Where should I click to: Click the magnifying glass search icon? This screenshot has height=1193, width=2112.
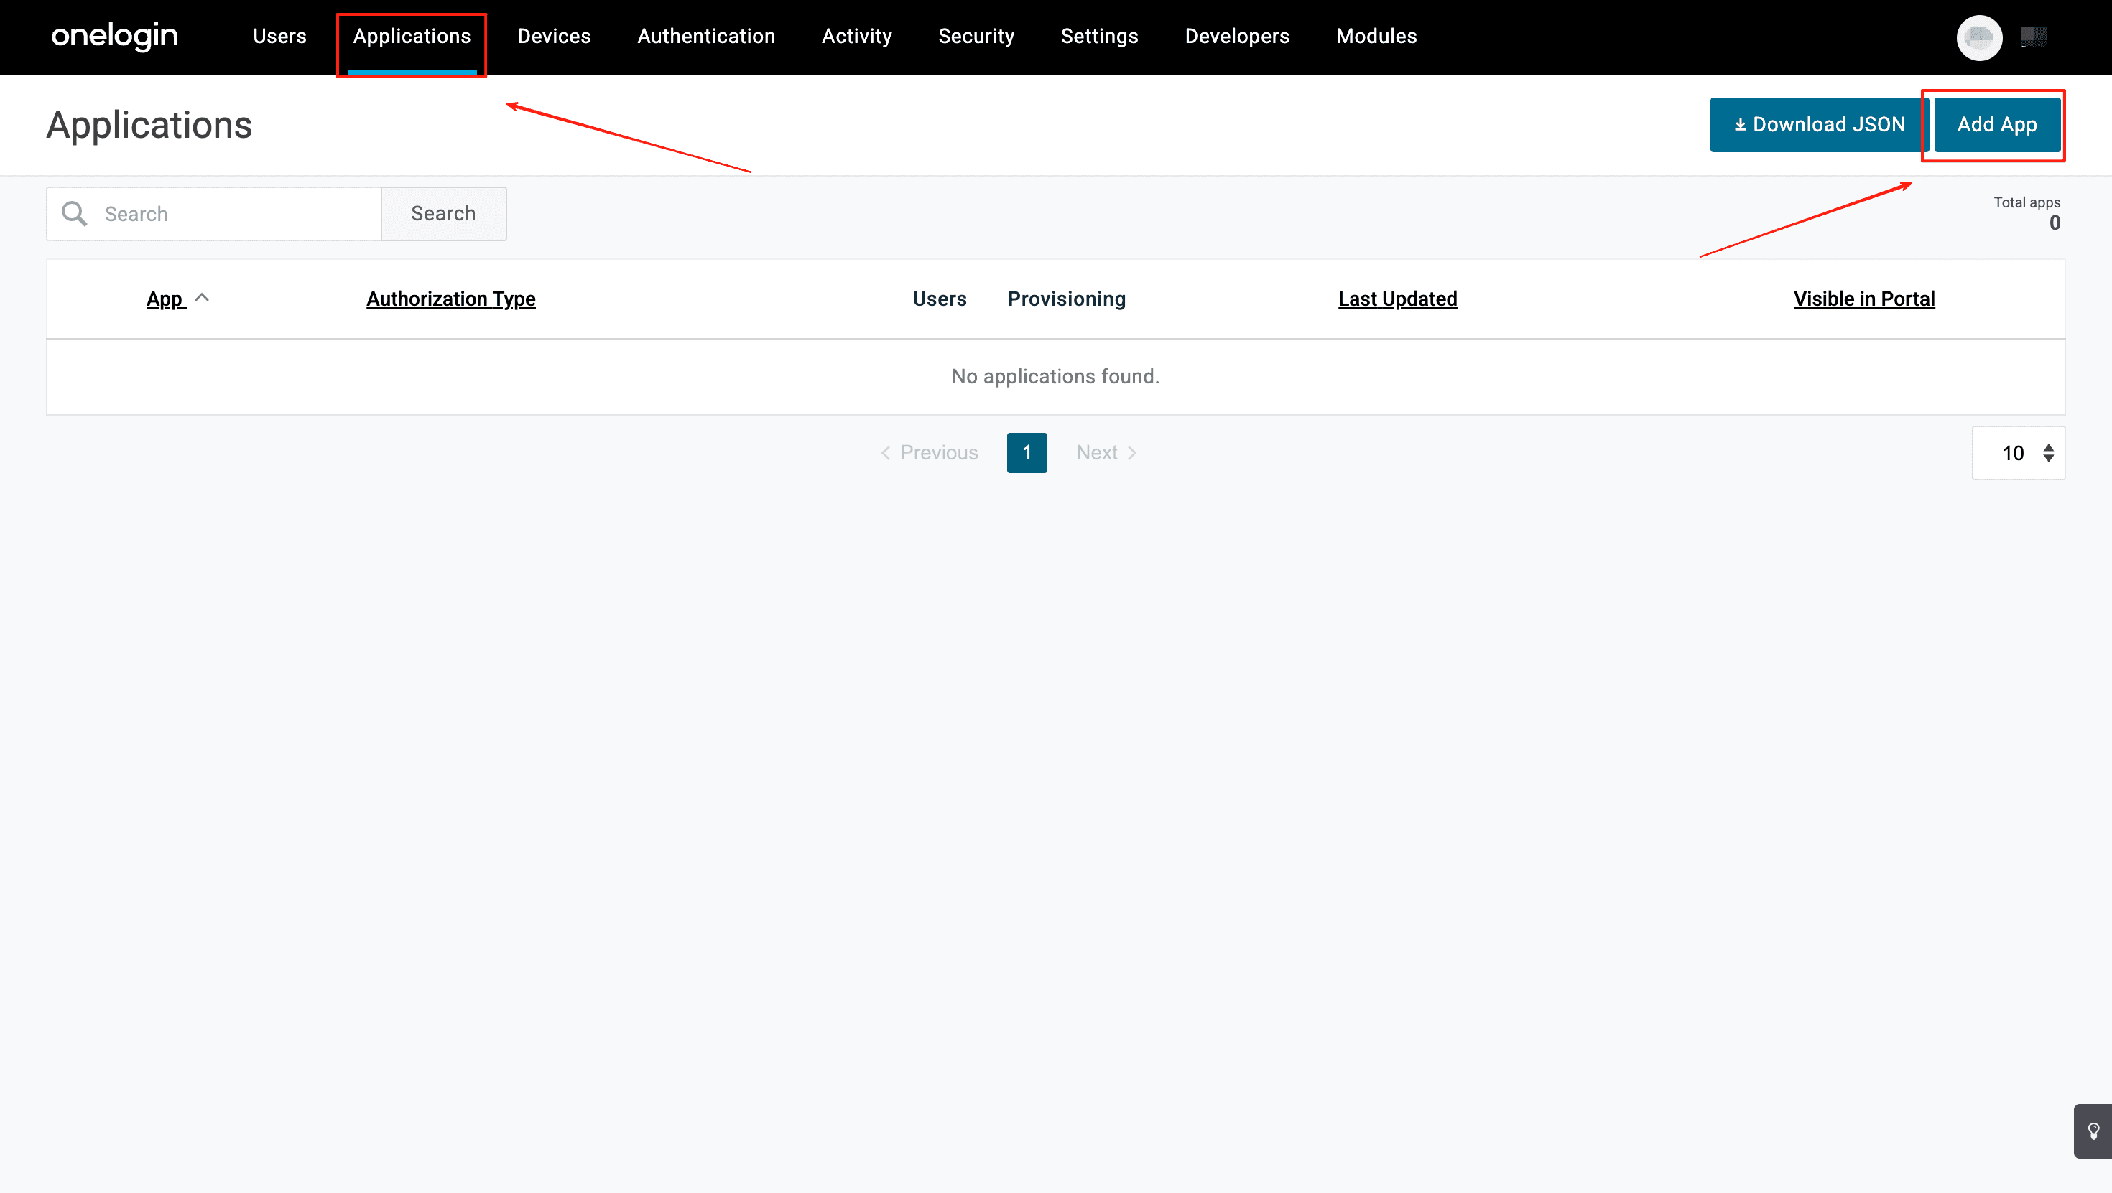[75, 214]
